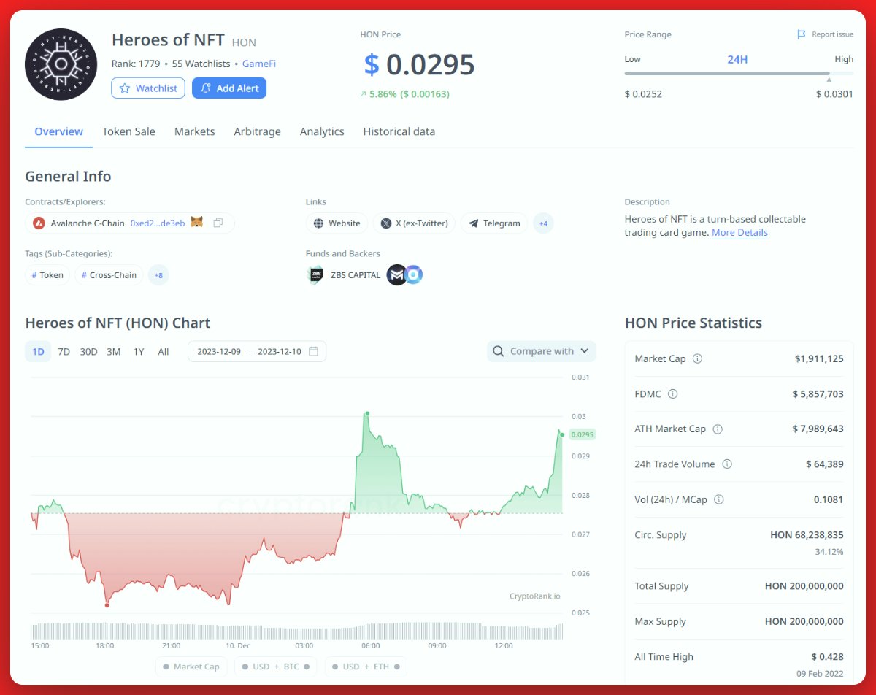Switch to the Overview tab
Screen dimensions: 876x695
point(59,131)
